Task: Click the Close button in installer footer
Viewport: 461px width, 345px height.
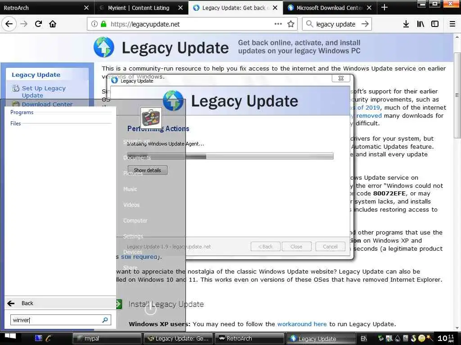Action: point(296,247)
